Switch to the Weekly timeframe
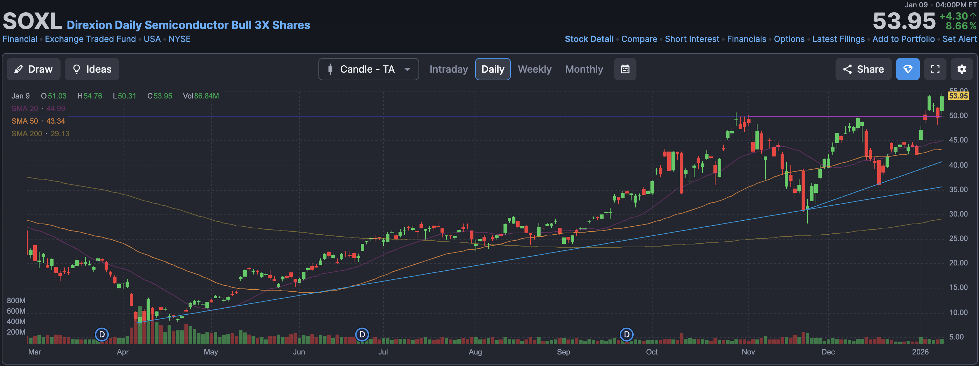This screenshot has height=366, width=979. coord(534,69)
